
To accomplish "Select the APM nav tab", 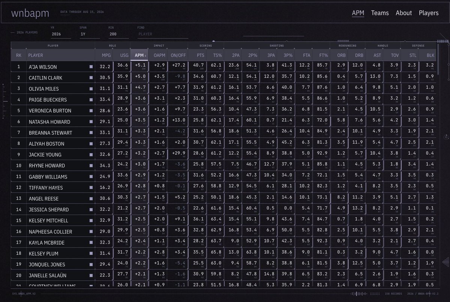I will click(x=358, y=13).
